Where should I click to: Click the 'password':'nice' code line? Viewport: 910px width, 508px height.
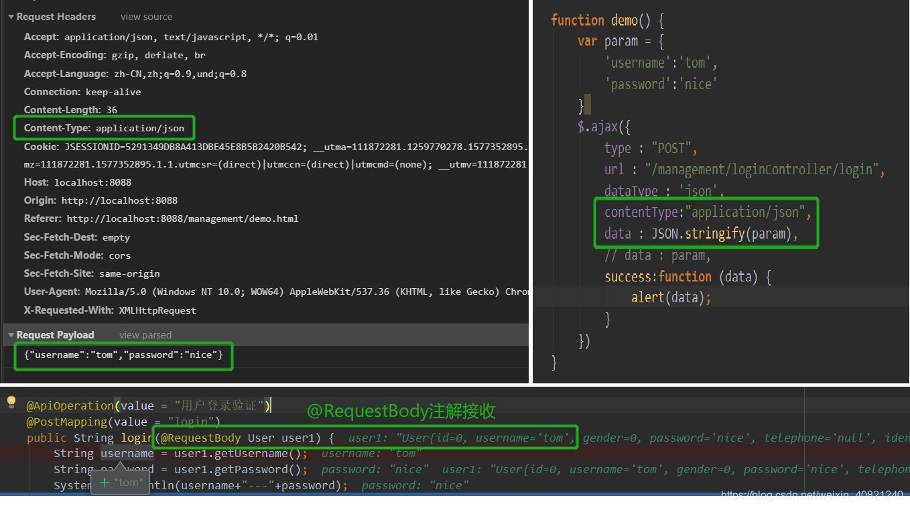click(661, 84)
